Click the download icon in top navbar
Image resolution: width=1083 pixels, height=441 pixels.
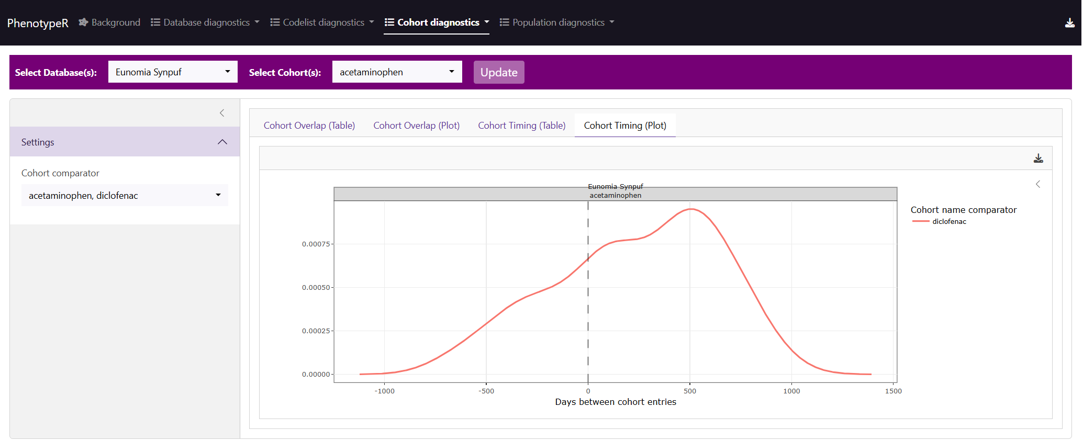coord(1069,22)
